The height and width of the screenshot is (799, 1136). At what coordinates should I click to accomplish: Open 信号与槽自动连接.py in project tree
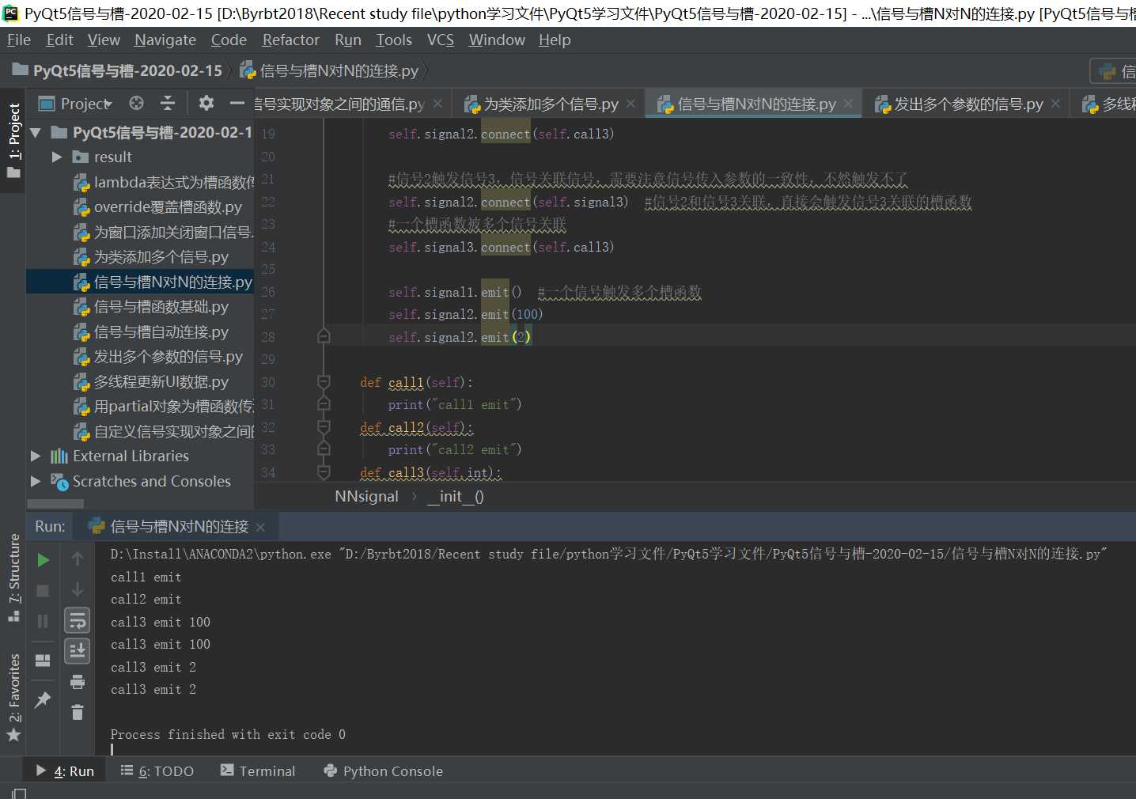[x=151, y=332]
